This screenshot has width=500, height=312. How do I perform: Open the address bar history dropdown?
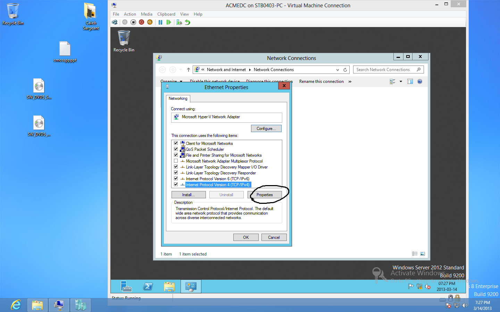pos(337,70)
